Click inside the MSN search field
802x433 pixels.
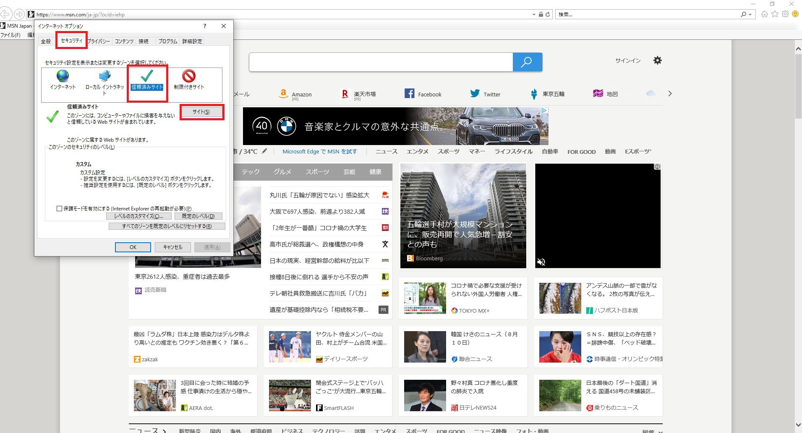380,62
